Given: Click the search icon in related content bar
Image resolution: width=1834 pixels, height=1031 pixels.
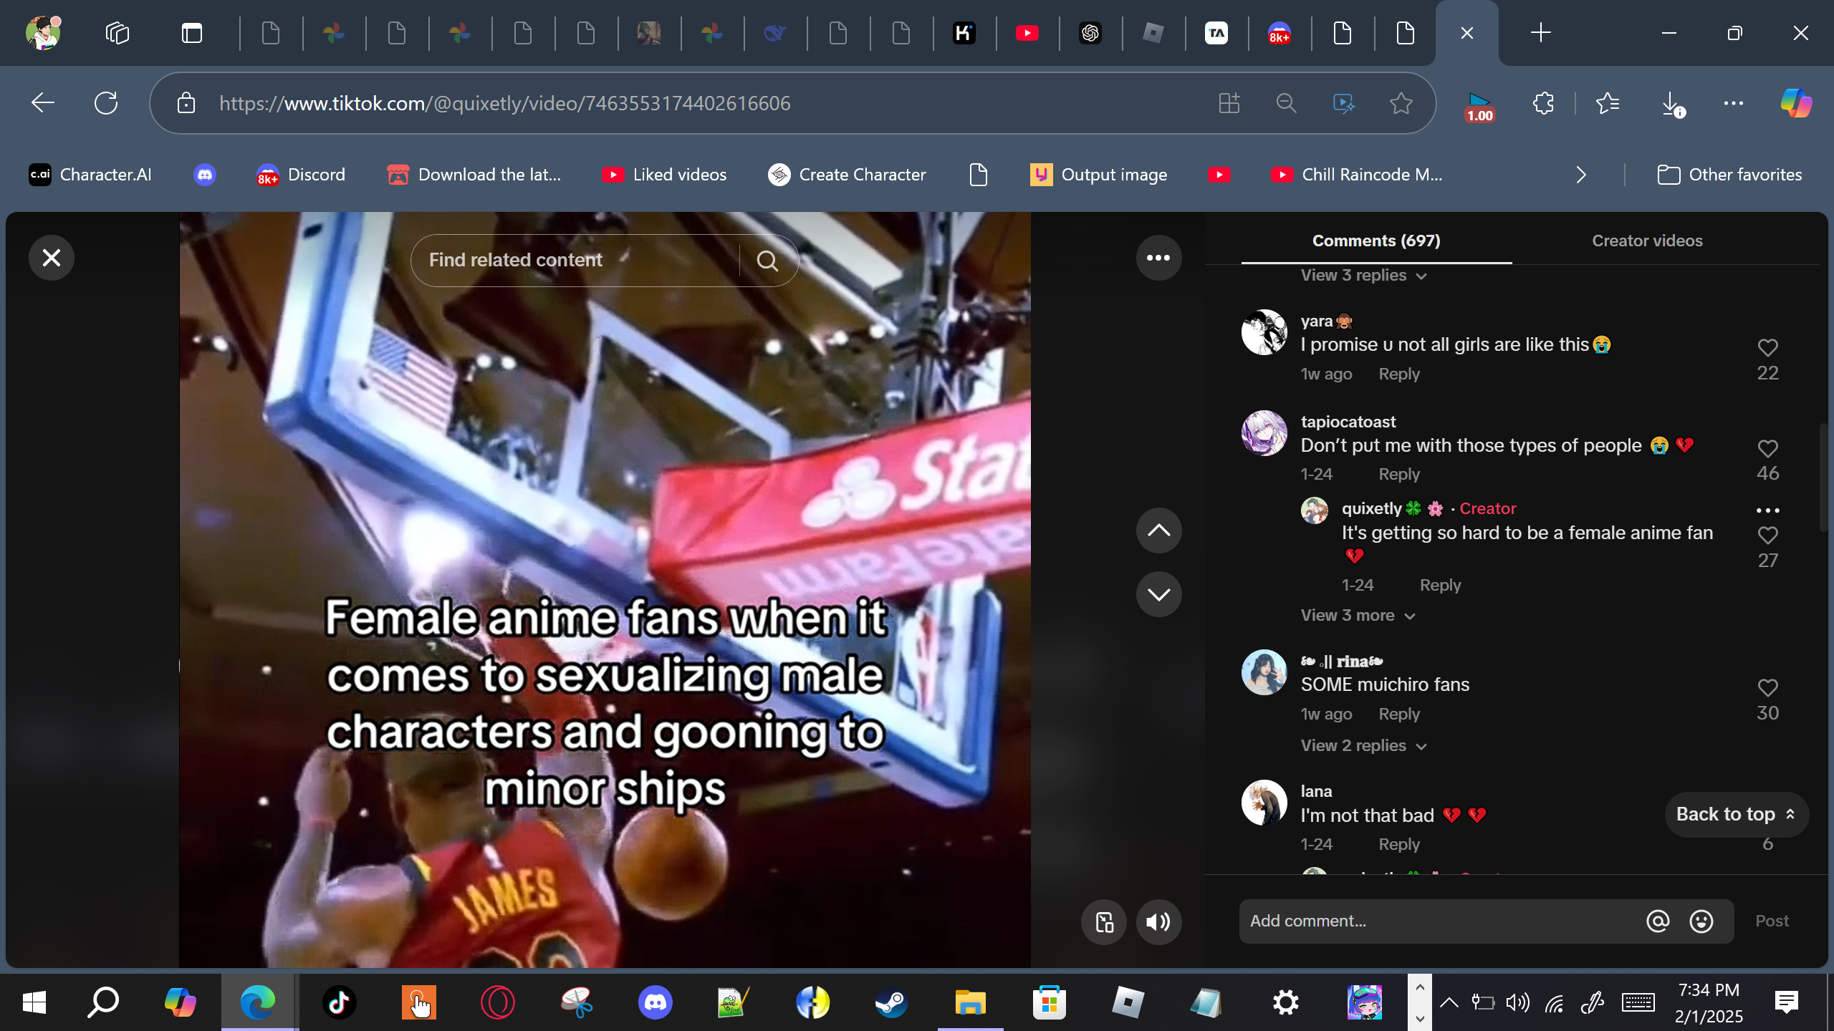Looking at the screenshot, I should tap(767, 261).
